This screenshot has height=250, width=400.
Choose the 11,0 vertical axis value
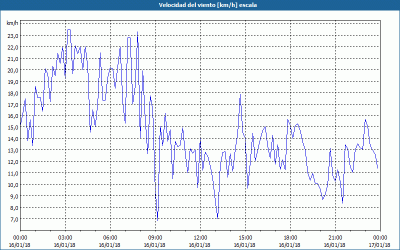(13, 173)
